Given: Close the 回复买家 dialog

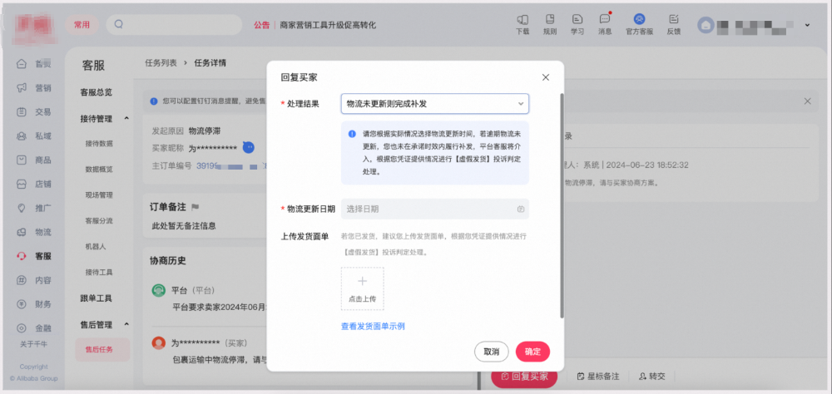Looking at the screenshot, I should pyautogui.click(x=546, y=77).
